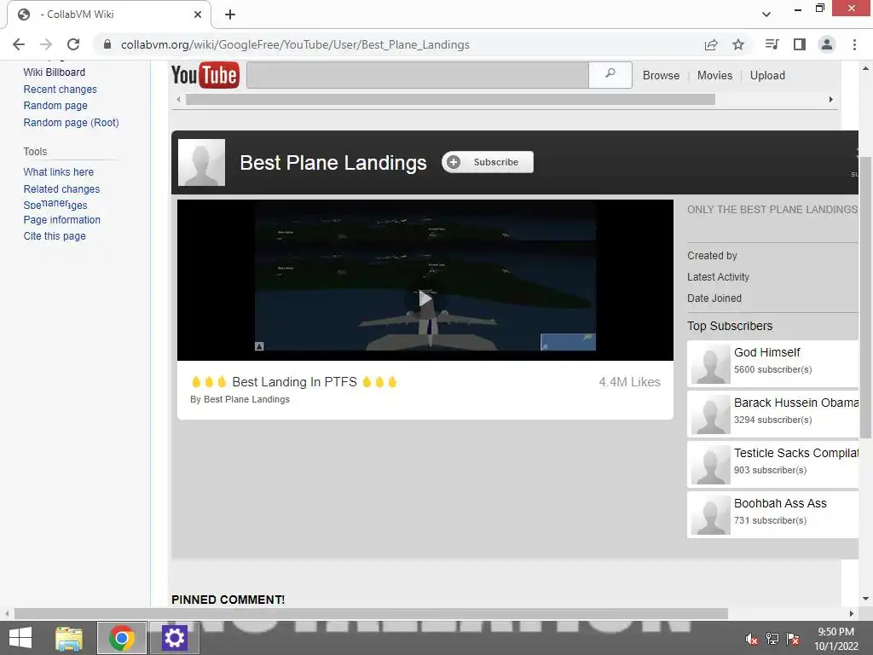This screenshot has height=655, width=873.
Task: Click the inner horizontal scrollbar thumb under search
Action: click(x=450, y=100)
